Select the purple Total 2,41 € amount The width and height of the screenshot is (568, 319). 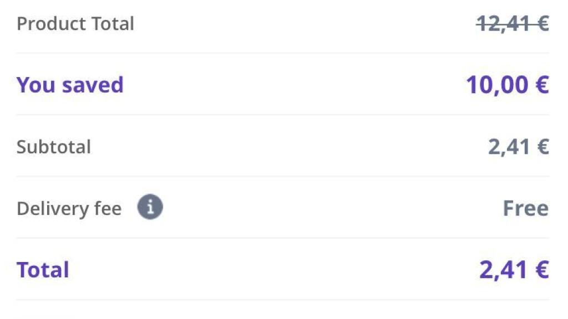pyautogui.click(x=514, y=270)
